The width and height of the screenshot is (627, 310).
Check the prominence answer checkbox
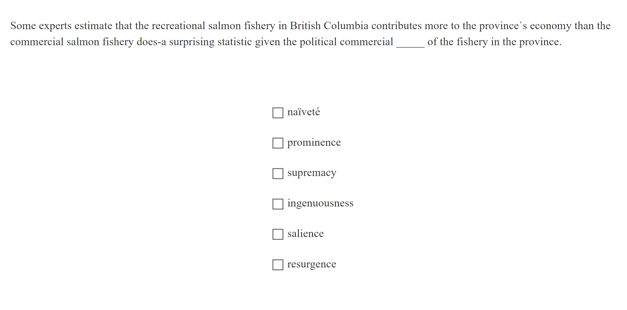point(278,144)
